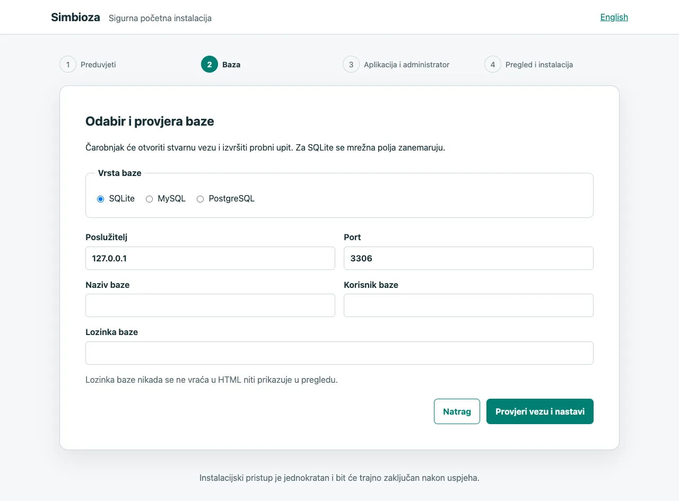Screen dimensions: 679x501
Task: Jump to Aplikacija i administrator step
Action: (396, 65)
